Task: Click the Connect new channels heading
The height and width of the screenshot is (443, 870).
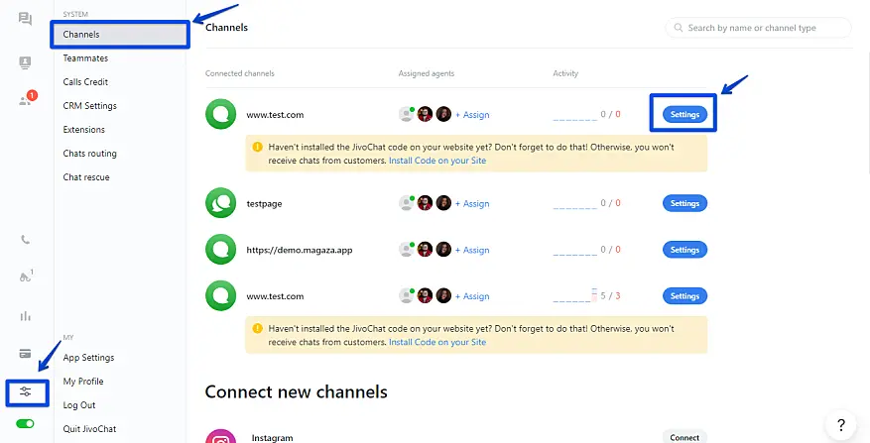Action: pyautogui.click(x=297, y=392)
